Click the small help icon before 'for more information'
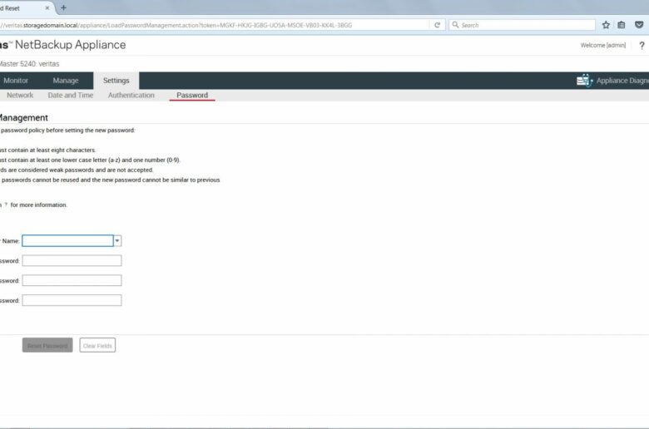 [x=6, y=205]
